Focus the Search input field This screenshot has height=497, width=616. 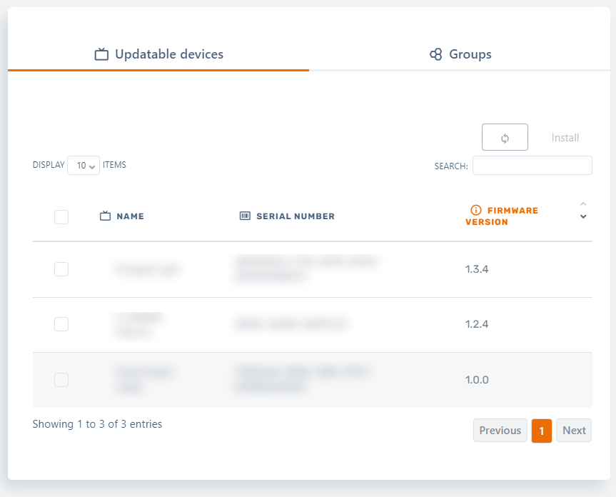(x=532, y=166)
